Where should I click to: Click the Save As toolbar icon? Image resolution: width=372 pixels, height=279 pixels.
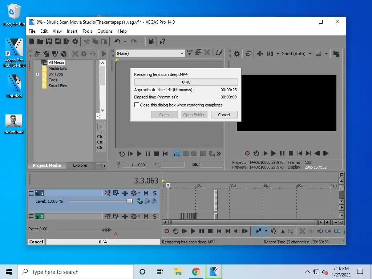tap(58, 41)
